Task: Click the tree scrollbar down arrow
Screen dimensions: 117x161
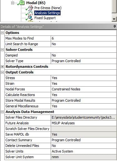Action: (x=114, y=19)
